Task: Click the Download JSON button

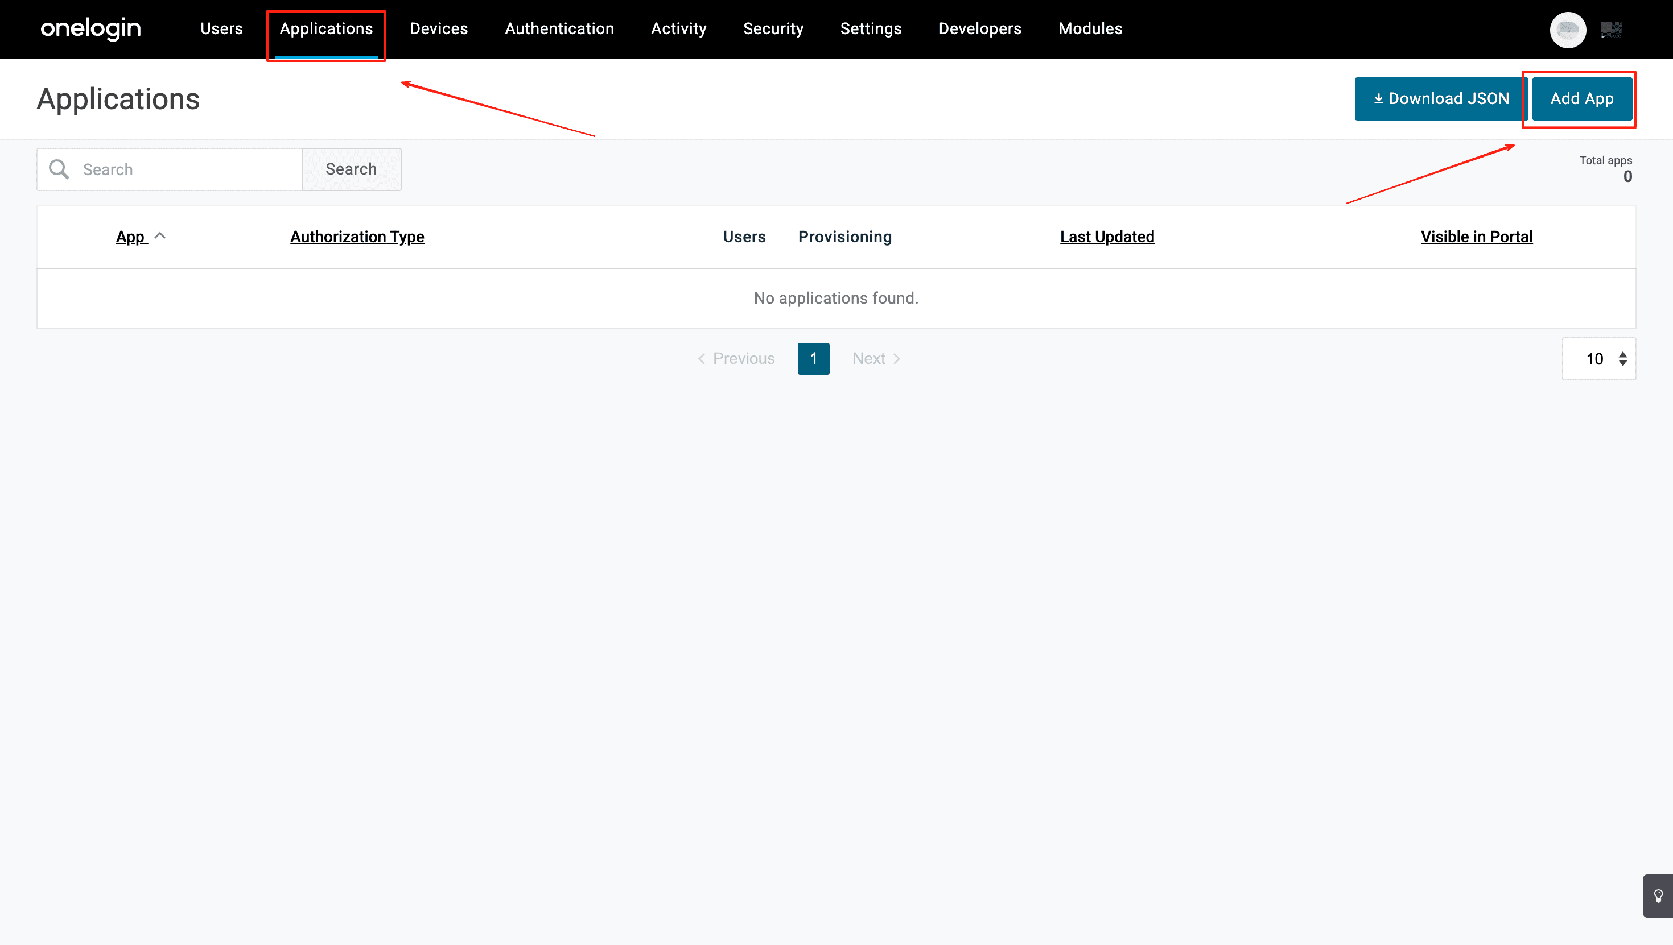Action: tap(1440, 99)
